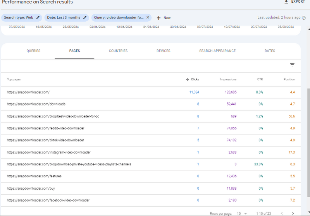Edit the Search type: Web filter pencil
Screen dimensions: 310x216
(x=38, y=17)
